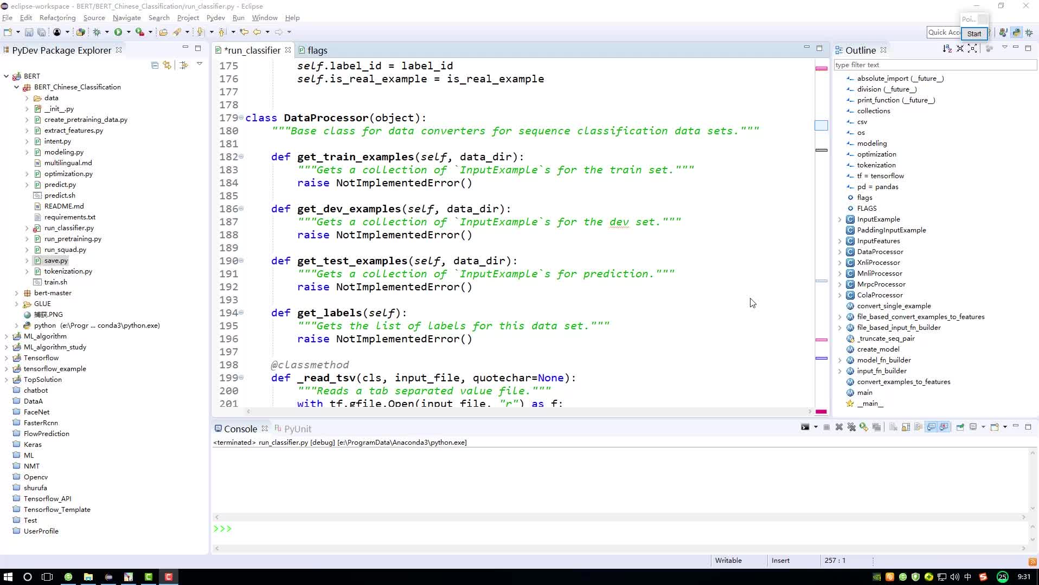Toggle Show Console on standard output change
Viewport: 1039px width, 585px height.
(931, 427)
